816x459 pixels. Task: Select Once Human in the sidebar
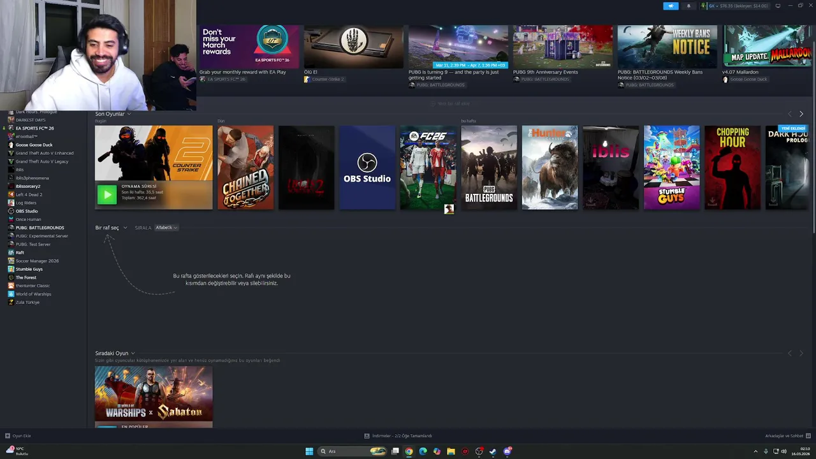[x=28, y=219]
